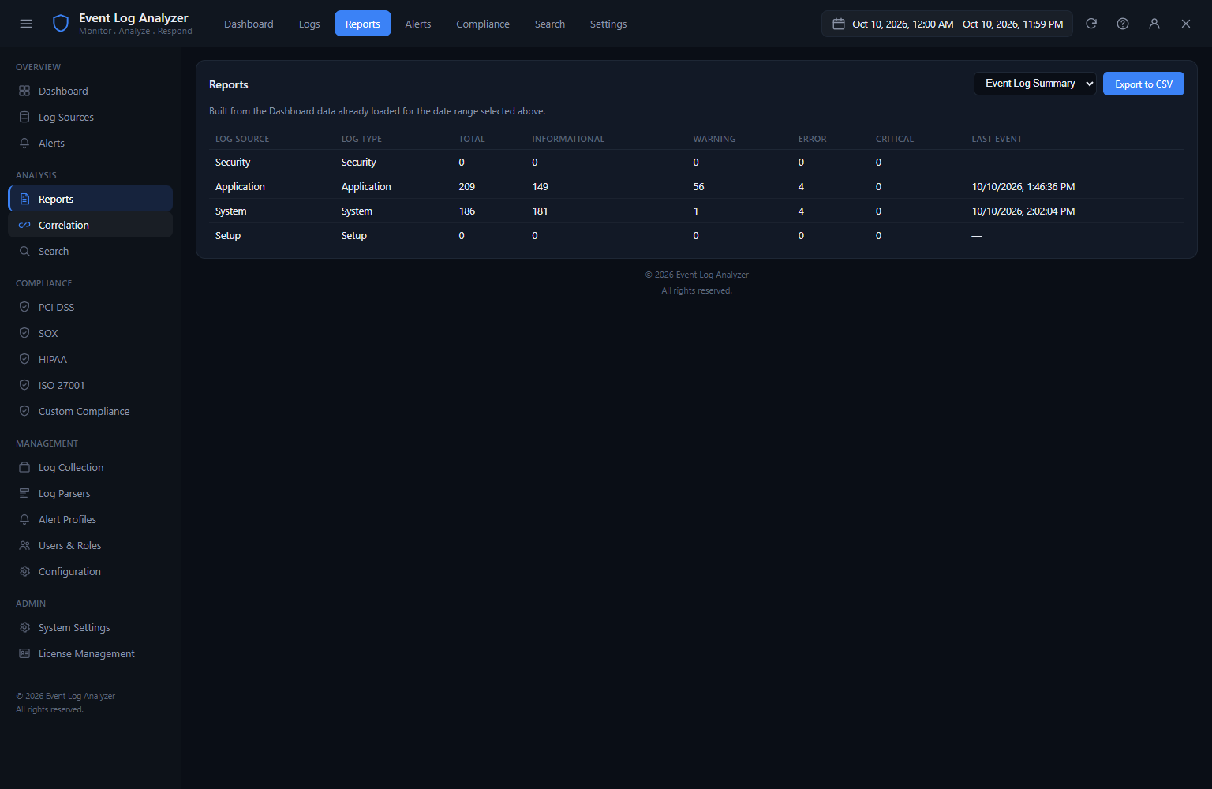Click the Configuration gear icon
The height and width of the screenshot is (789, 1212).
[24, 571]
